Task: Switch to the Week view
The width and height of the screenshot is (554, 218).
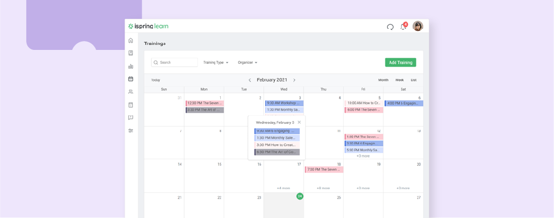Action: coord(399,80)
